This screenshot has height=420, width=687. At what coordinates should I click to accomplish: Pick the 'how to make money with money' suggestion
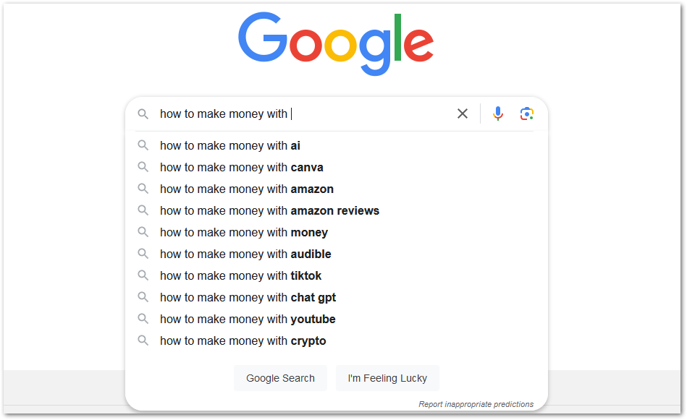[x=244, y=232]
